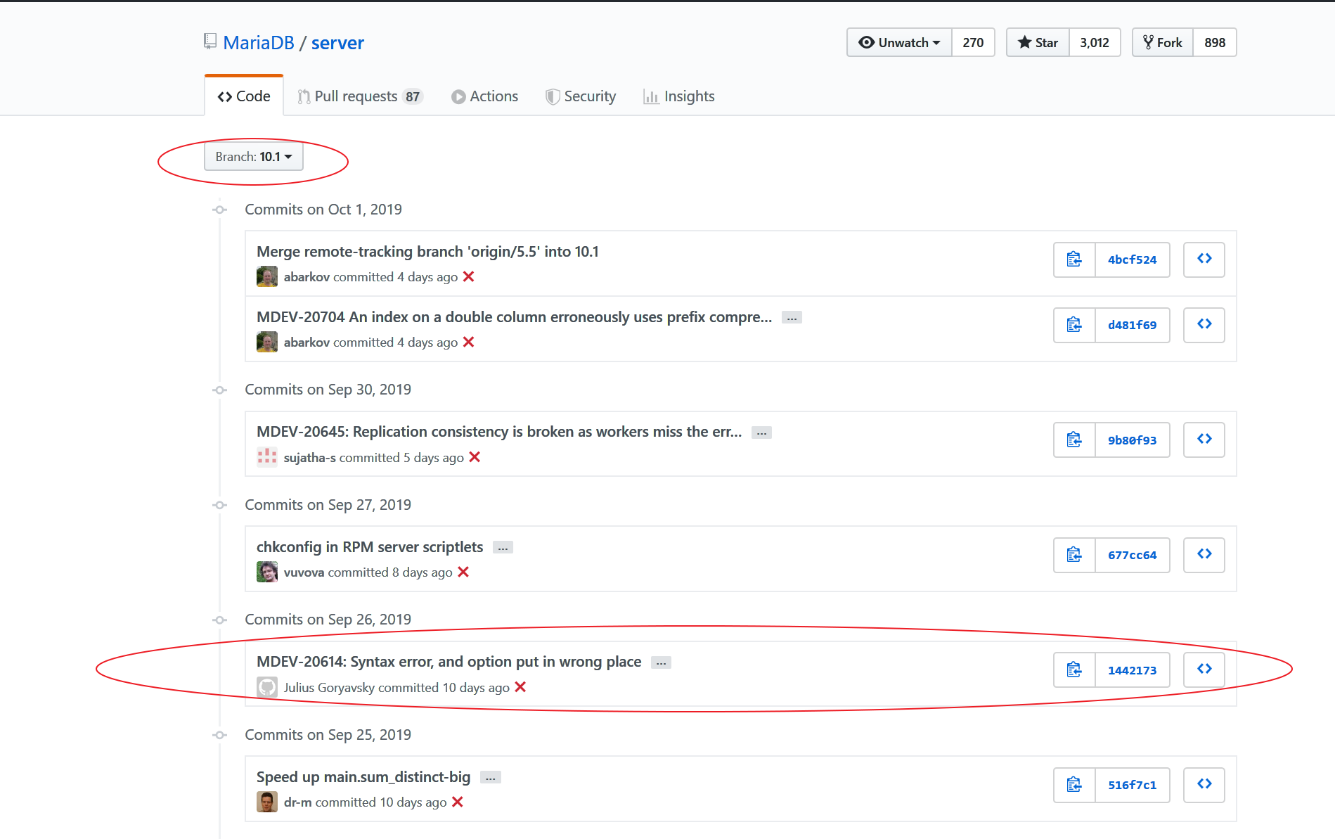
Task: Open the Branch: 10.1 dropdown
Action: pyautogui.click(x=253, y=156)
